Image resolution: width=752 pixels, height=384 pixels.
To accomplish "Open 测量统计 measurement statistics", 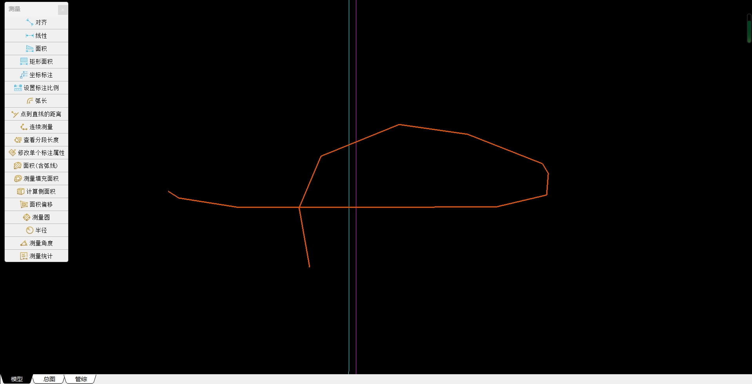I will [36, 256].
